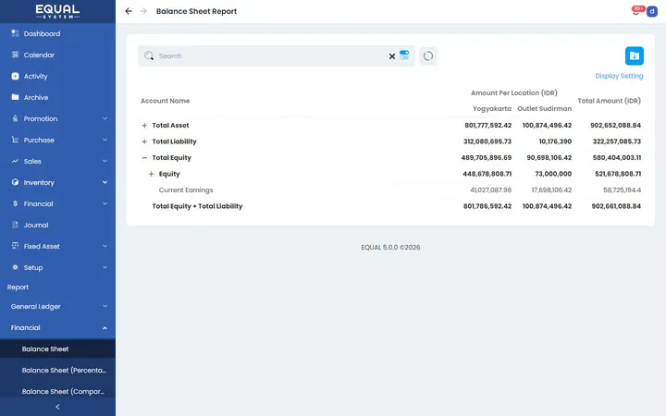The height and width of the screenshot is (416, 666).
Task: Expand the Sales menu chevron
Action: tap(105, 161)
